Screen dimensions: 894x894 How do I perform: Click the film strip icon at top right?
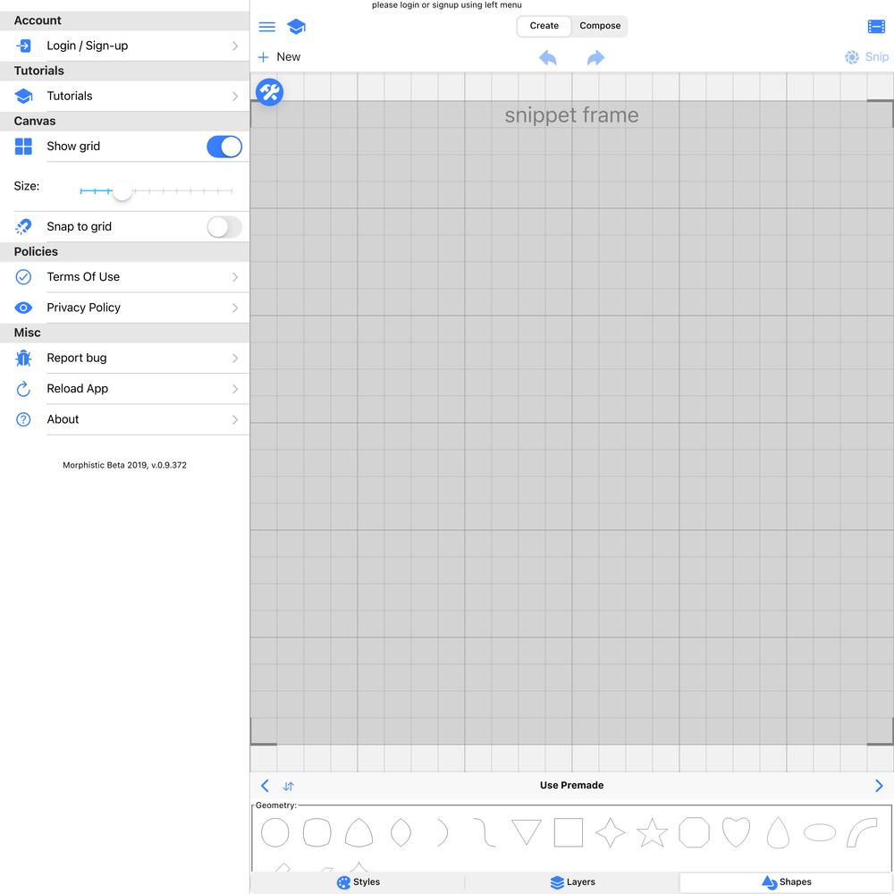(876, 27)
